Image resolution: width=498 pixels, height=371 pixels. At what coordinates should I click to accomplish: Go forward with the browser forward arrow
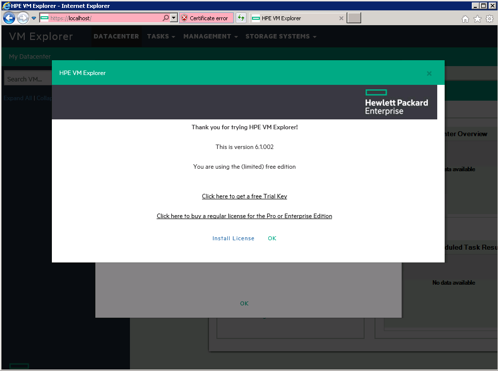[x=23, y=18]
